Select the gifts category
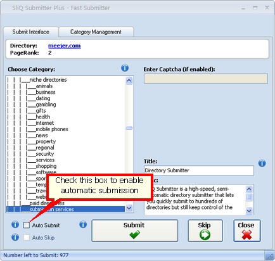The height and width of the screenshot is (261, 275). pyautogui.click(x=41, y=111)
